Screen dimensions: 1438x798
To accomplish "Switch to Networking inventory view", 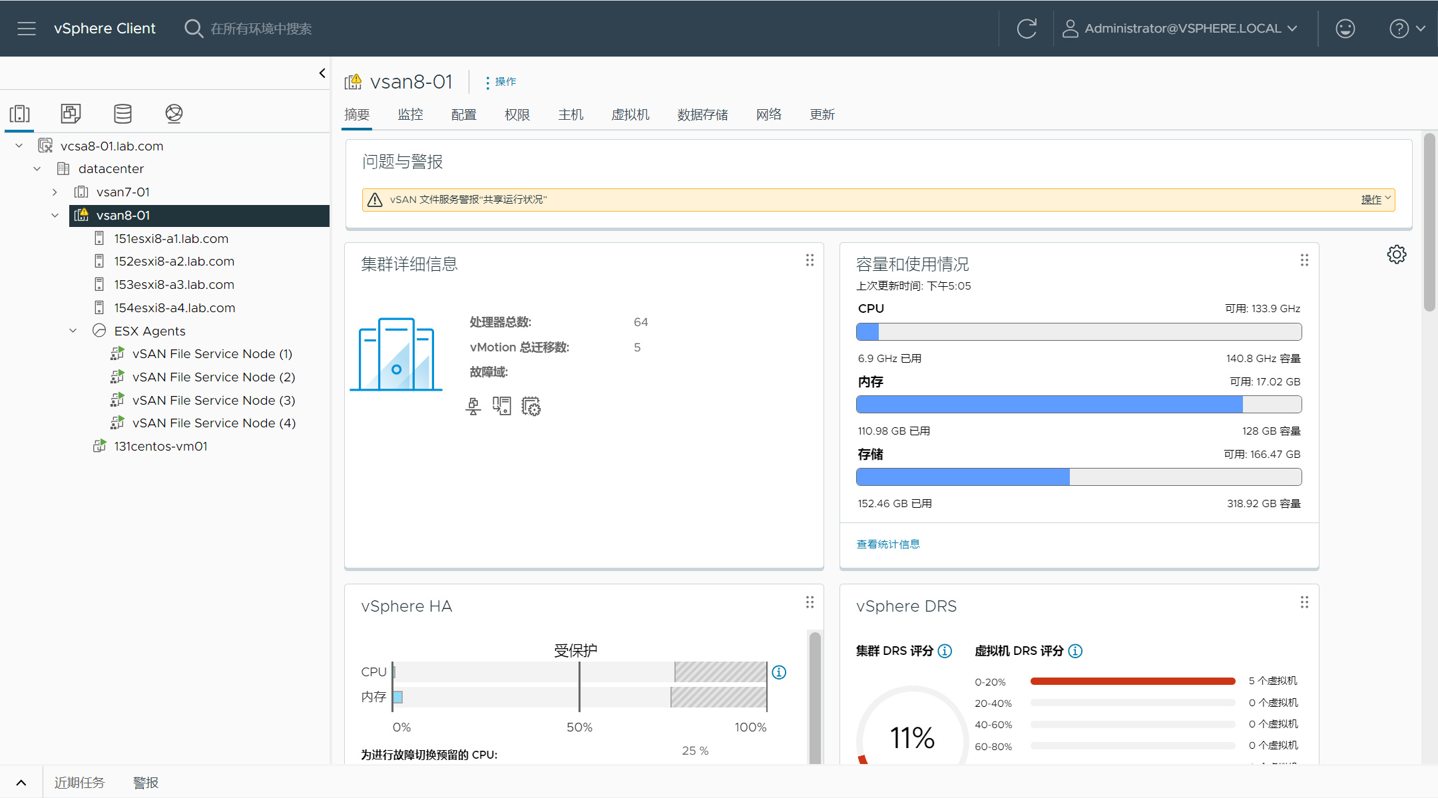I will [x=174, y=114].
